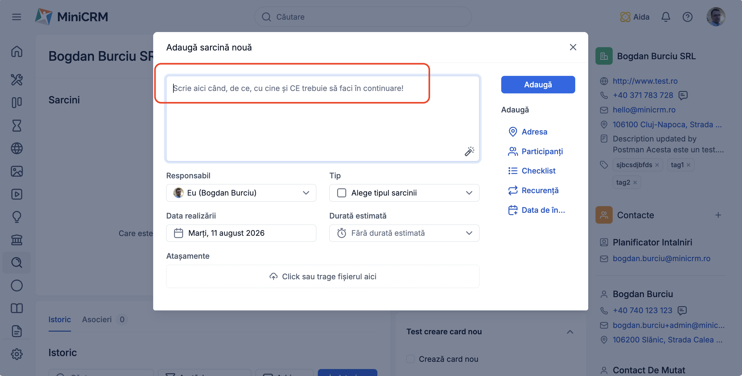Image resolution: width=742 pixels, height=376 pixels.
Task: Click the blue Adaugă button
Action: click(x=538, y=85)
